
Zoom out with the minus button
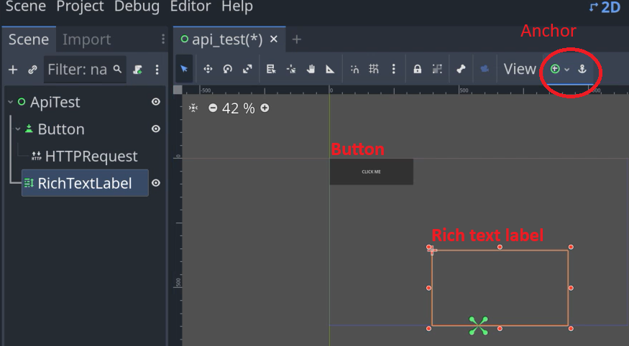tap(213, 108)
